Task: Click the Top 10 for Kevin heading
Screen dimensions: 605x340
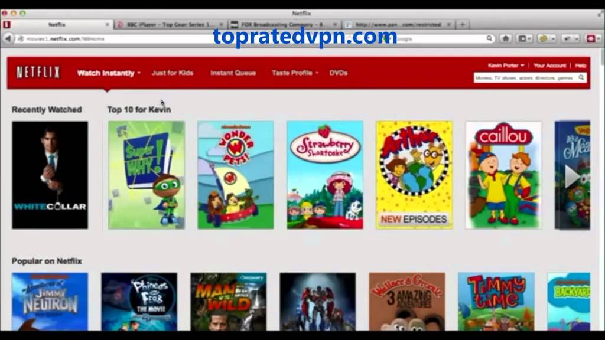Action: click(x=139, y=109)
